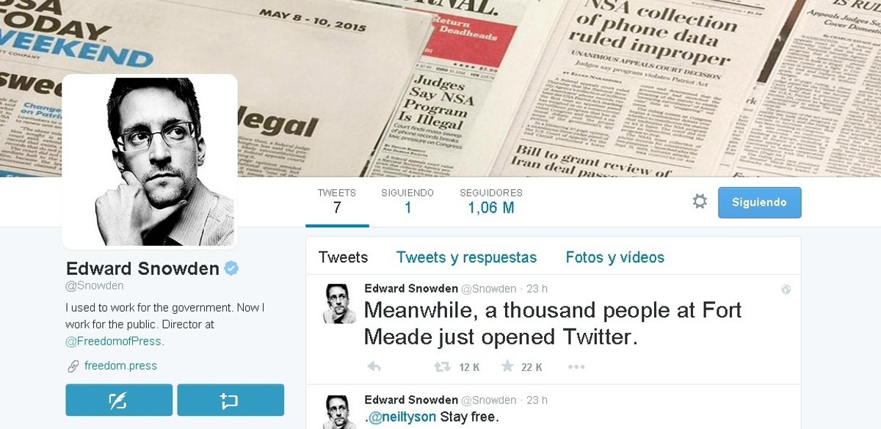
Task: Retweet the Fort Meade tweet
Action: 442,367
